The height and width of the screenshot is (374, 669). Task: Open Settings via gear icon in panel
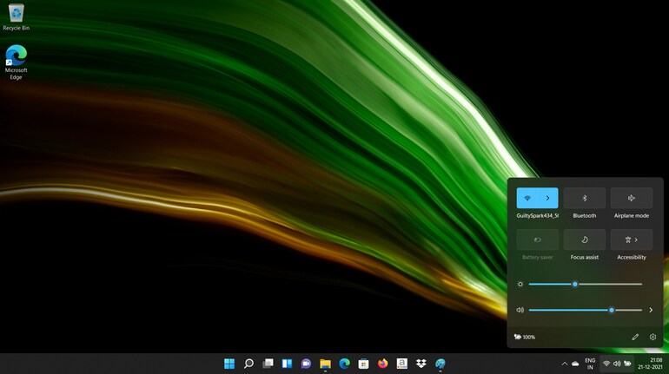653,337
